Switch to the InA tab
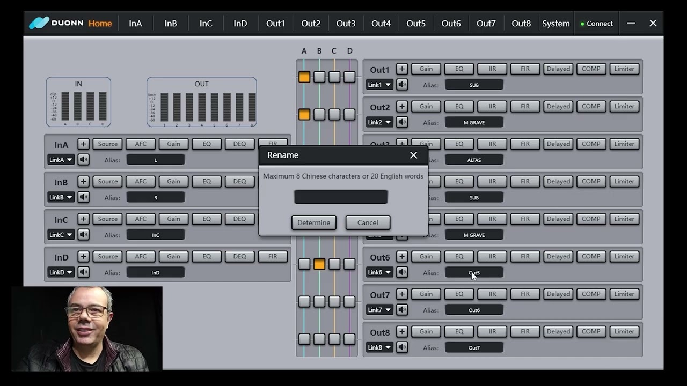The height and width of the screenshot is (386, 687). click(x=135, y=23)
